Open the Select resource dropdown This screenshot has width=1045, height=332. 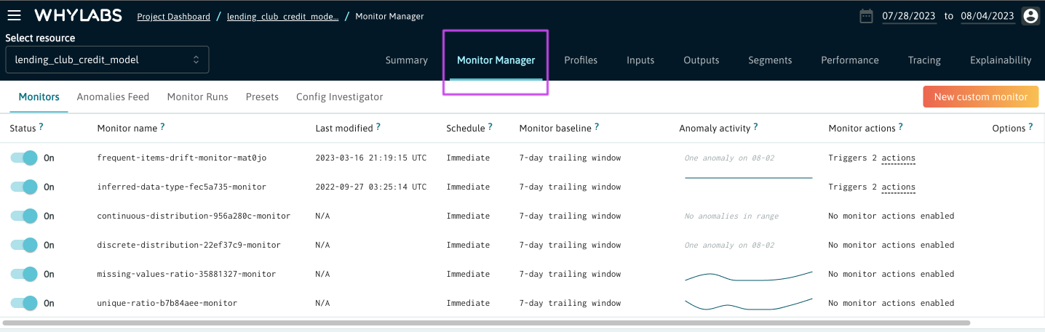click(107, 60)
